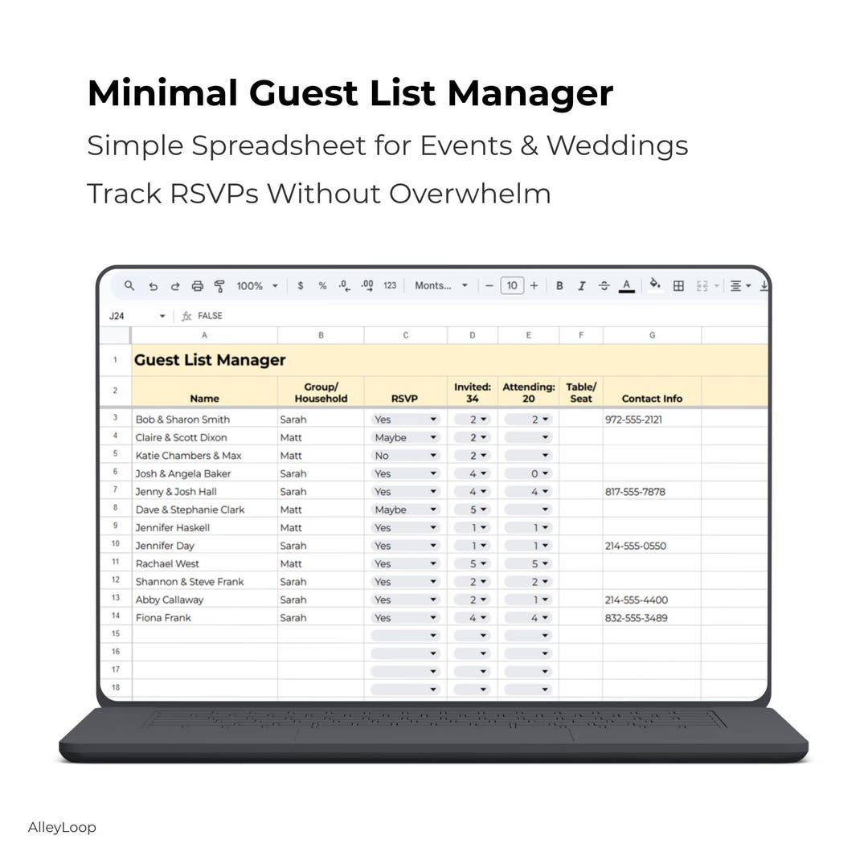
Task: Decrease font size with minus button
Action: click(x=489, y=285)
